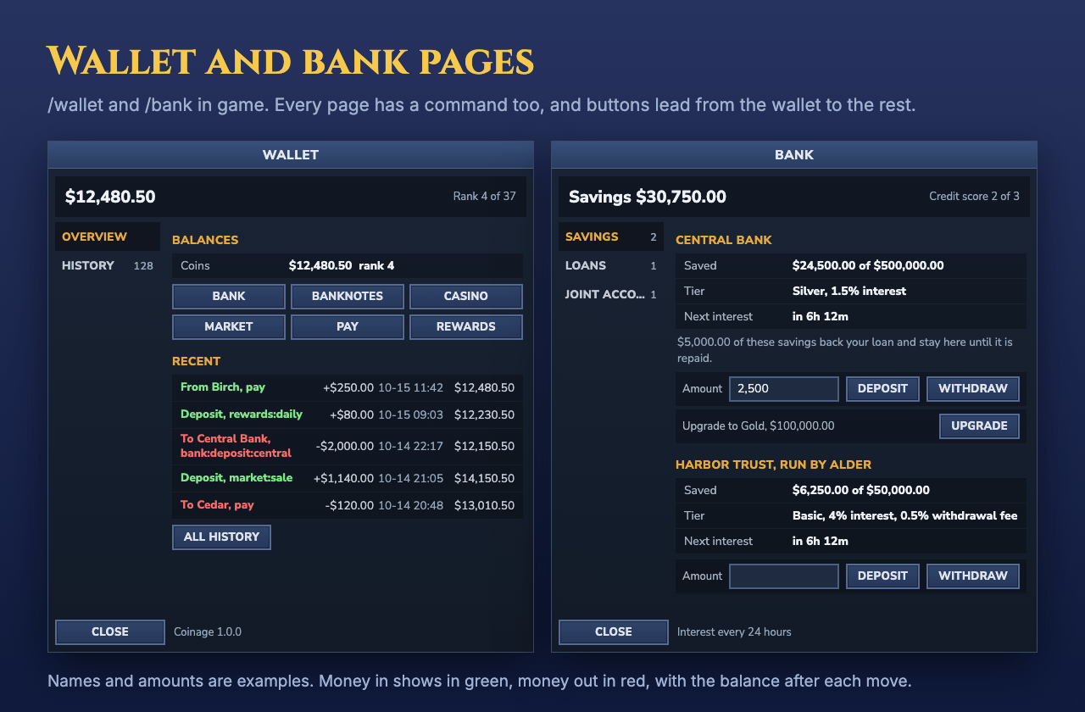
Task: Click the 'To Cedar, pay' transaction
Action: [348, 506]
